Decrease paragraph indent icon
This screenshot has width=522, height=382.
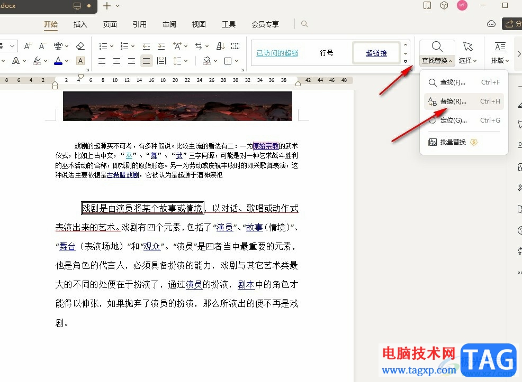146,46
